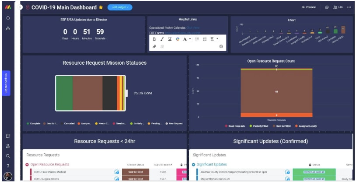Viewport: 356px width, 184px height.
Task: Open the font size dropdown arrow
Action: point(190,39)
